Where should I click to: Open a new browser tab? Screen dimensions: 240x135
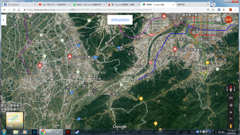coord(213,4)
